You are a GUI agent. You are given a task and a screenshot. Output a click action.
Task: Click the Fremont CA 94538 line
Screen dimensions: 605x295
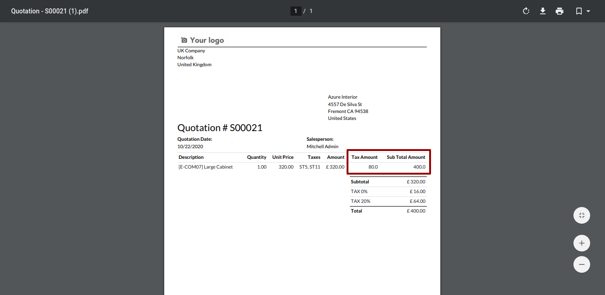point(348,112)
